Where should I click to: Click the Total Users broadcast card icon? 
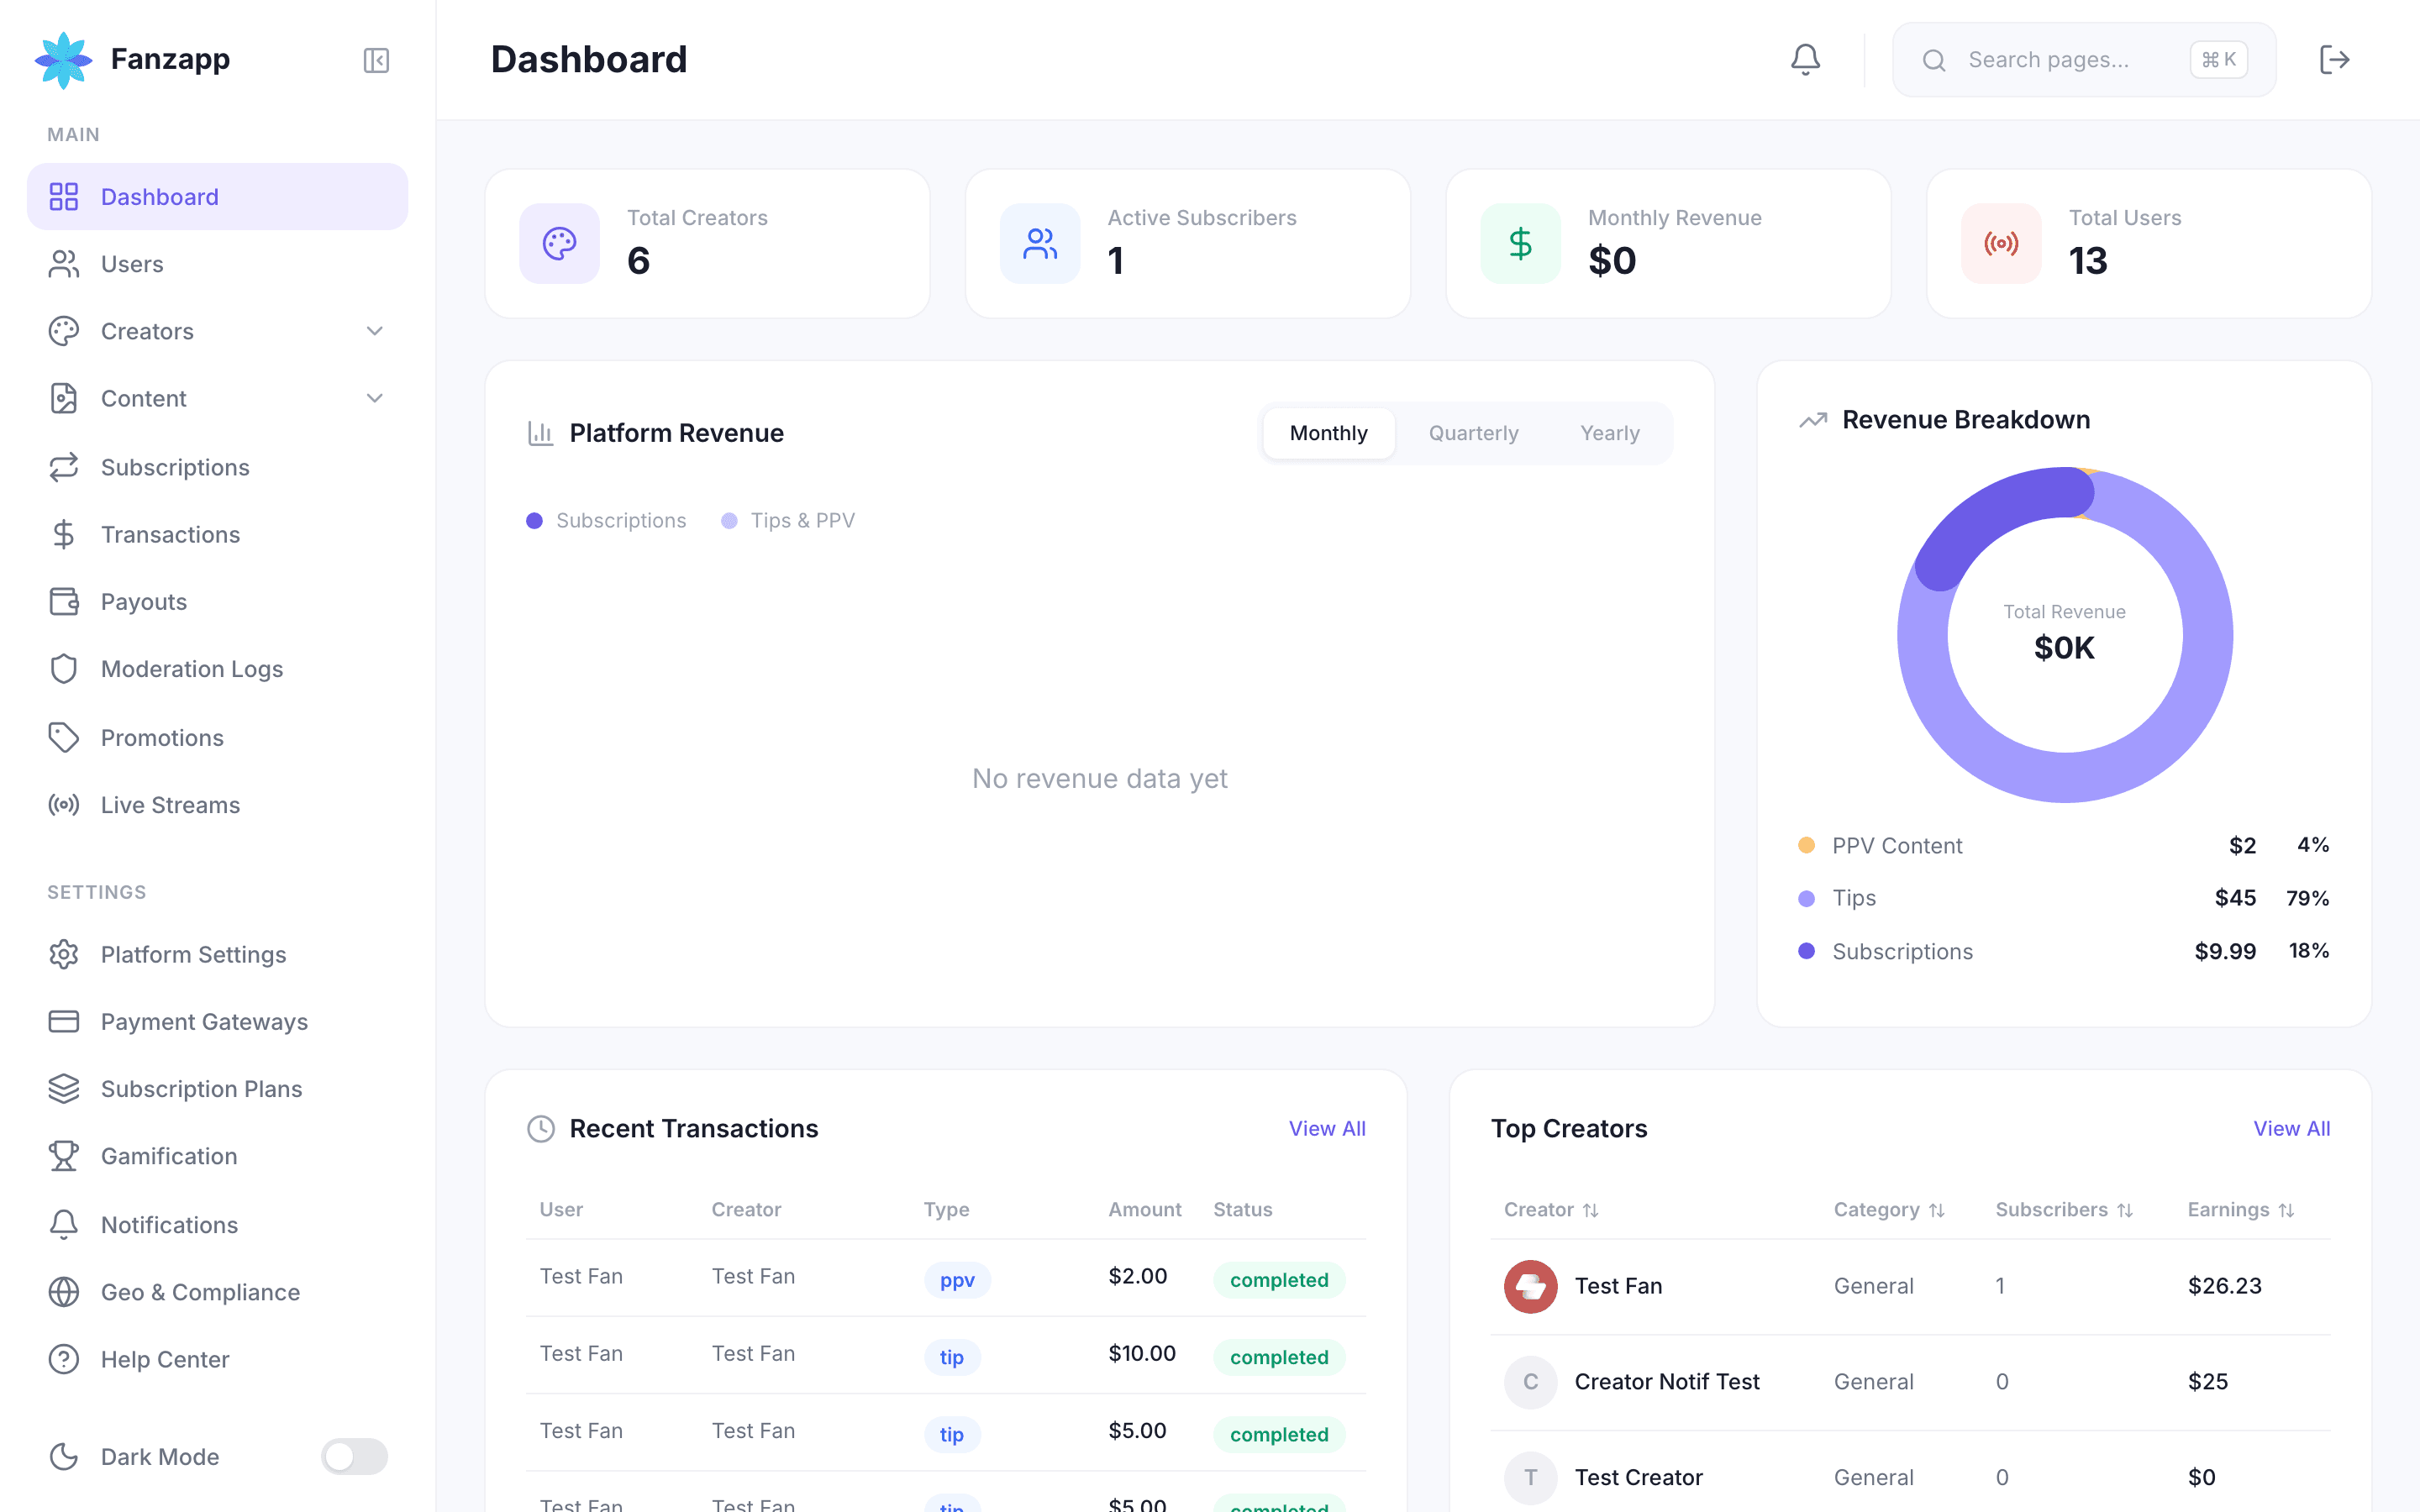tap(2001, 243)
